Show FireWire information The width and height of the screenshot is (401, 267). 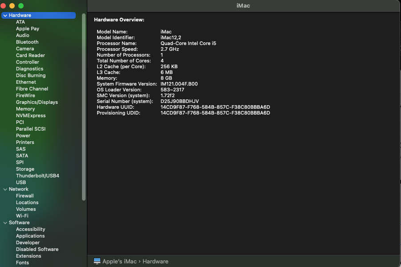coord(25,95)
